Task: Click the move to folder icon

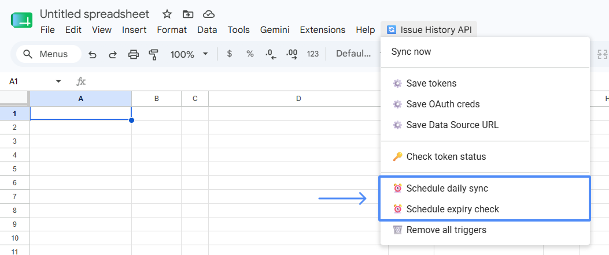Action: 188,14
